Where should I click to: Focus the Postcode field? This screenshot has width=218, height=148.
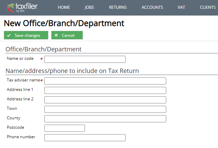[x=65, y=128]
